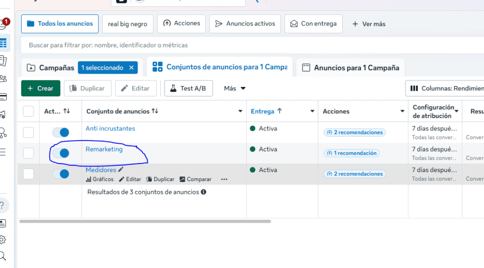
Task: Open 2 recomendaciones for Medidores
Action: coord(354,174)
